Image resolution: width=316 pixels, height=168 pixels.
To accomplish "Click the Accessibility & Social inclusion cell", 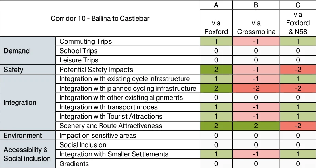I will pos(28,154).
